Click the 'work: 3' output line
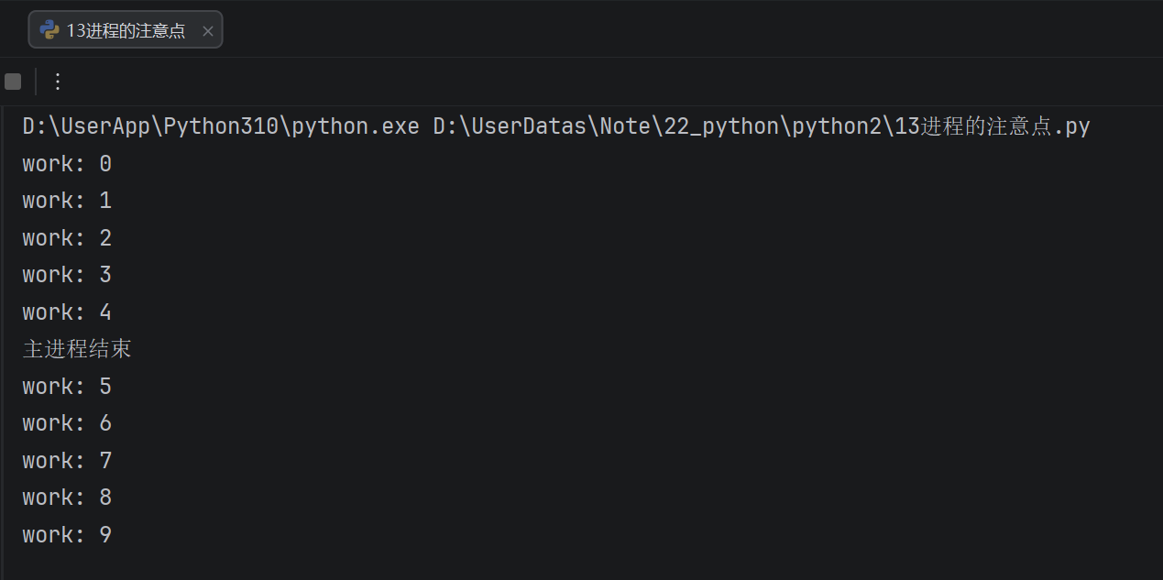Screen dimensions: 1163x580 point(67,275)
